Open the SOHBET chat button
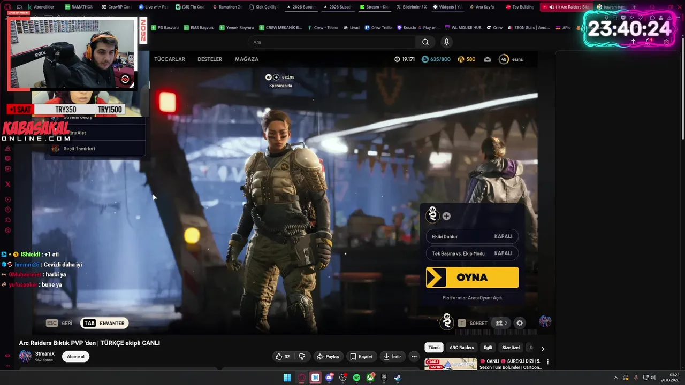 click(473, 323)
